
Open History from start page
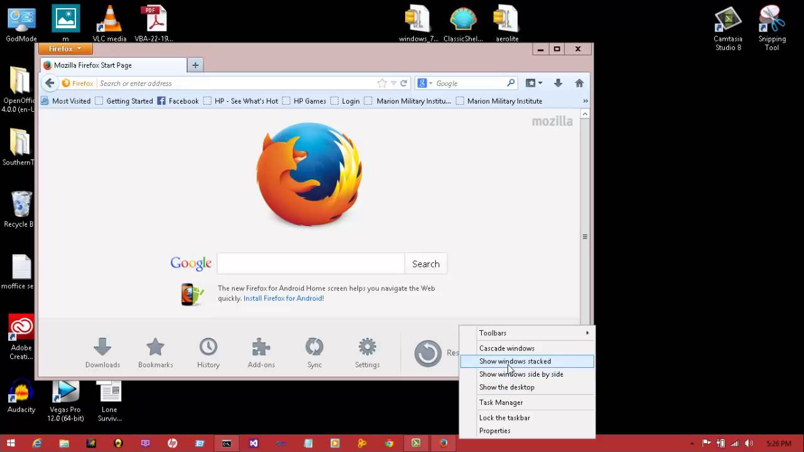click(209, 353)
